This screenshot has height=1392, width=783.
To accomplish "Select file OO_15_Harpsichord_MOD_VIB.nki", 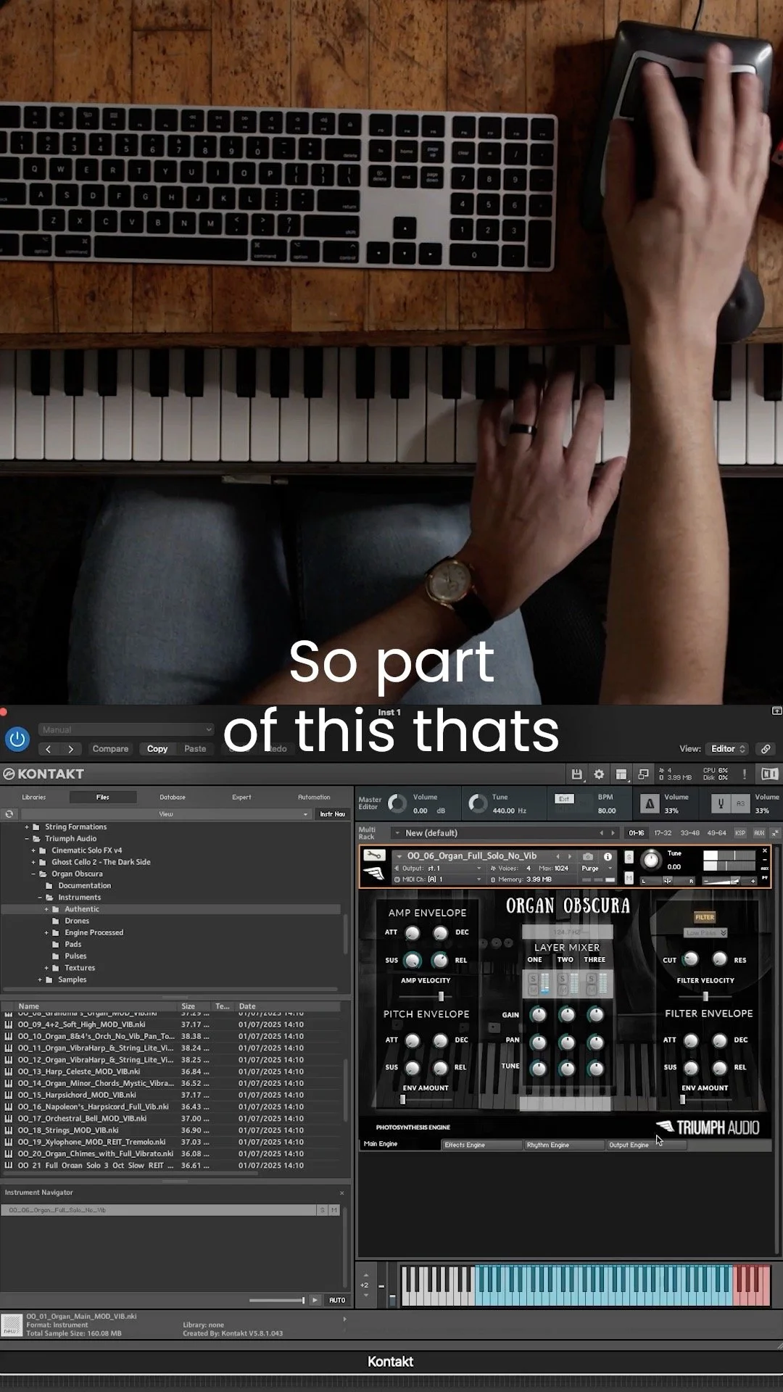I will [x=171, y=1095].
